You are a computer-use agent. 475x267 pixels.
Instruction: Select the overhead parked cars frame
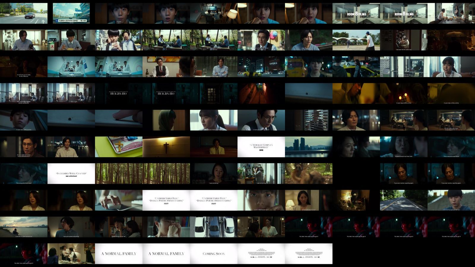(x=214, y=227)
